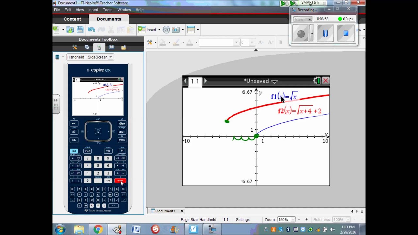This screenshot has width=418, height=235.
Task: Open the Handheld + SideScreen view dropdown
Action: (x=90, y=57)
